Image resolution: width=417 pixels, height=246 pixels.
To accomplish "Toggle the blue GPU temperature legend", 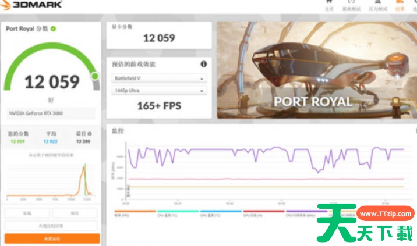I will tap(221, 213).
